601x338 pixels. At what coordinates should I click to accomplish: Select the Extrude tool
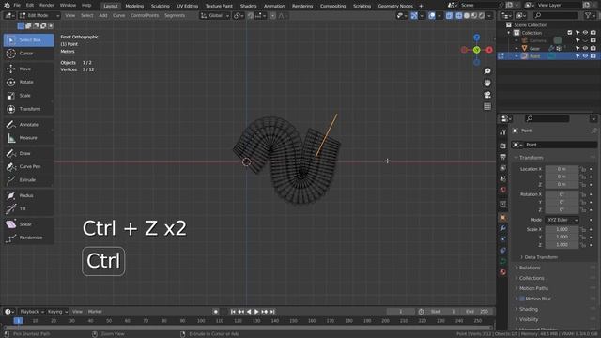point(28,180)
